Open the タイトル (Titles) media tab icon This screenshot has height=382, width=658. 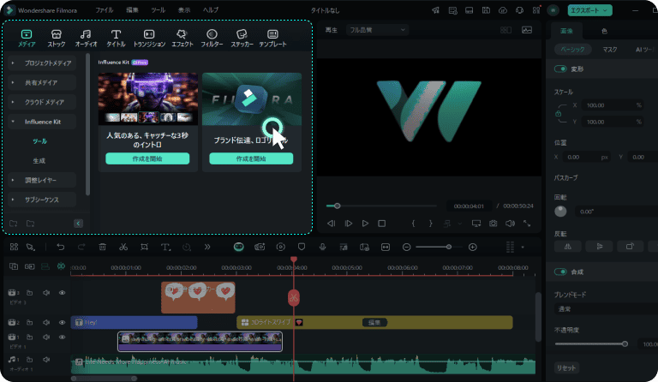tap(114, 37)
